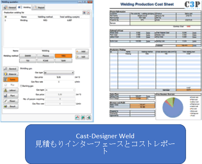Click the green icon with red pencil at bottom
The height and width of the screenshot is (164, 202).
click(x=83, y=117)
